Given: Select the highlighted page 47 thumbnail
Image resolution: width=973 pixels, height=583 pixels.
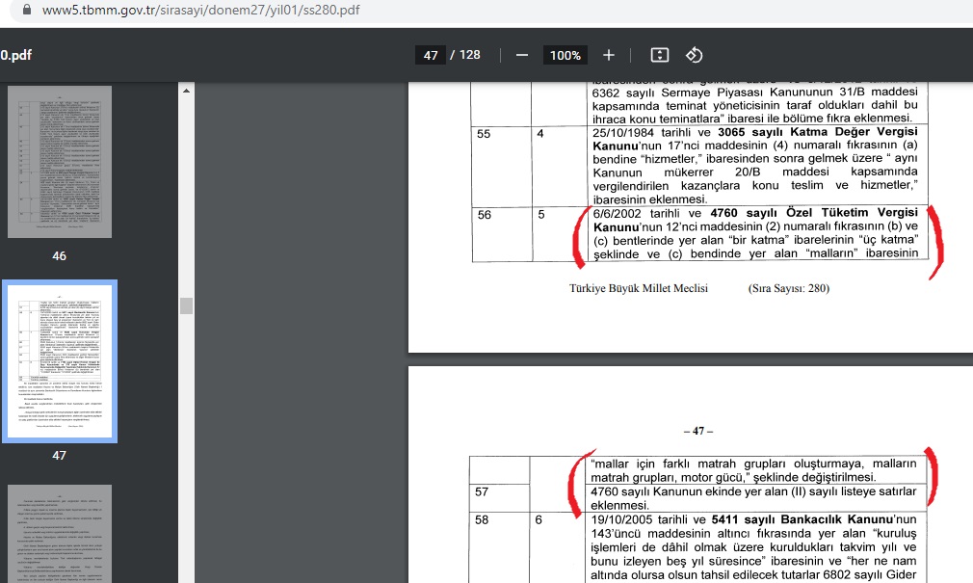Looking at the screenshot, I should click(60, 360).
